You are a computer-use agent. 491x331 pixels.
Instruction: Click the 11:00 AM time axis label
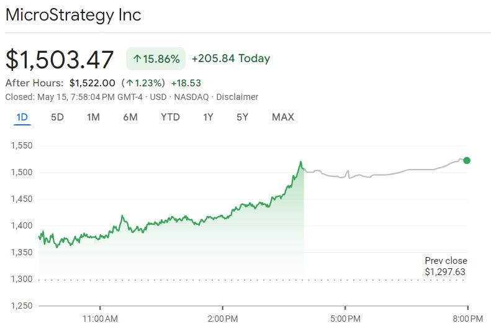(x=100, y=319)
